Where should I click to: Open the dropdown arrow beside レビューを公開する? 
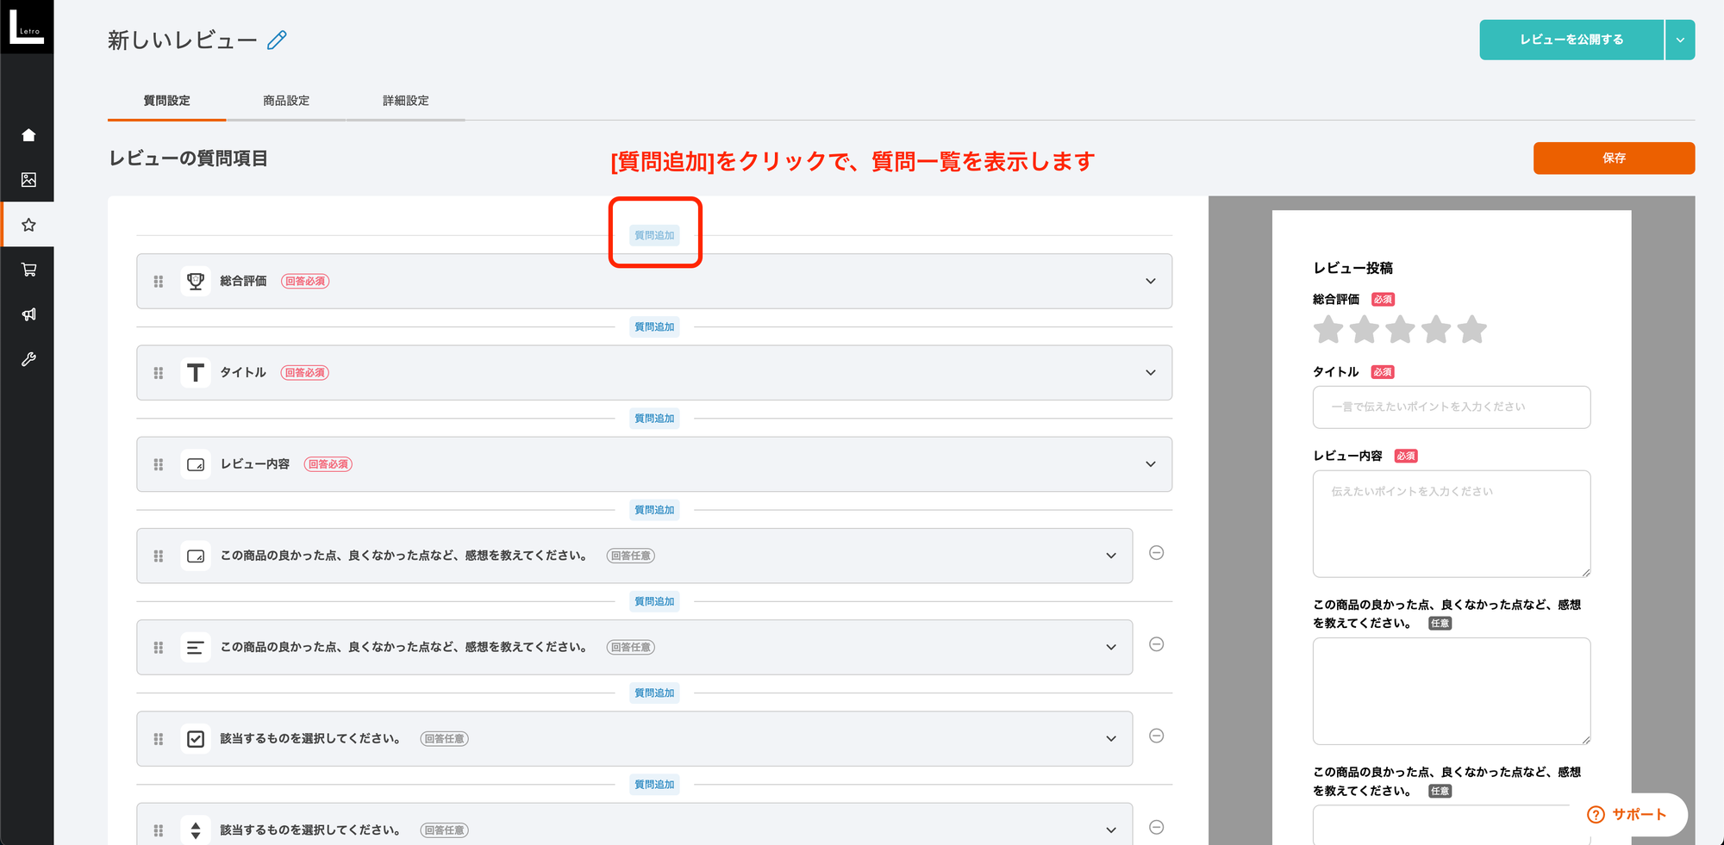click(x=1679, y=40)
